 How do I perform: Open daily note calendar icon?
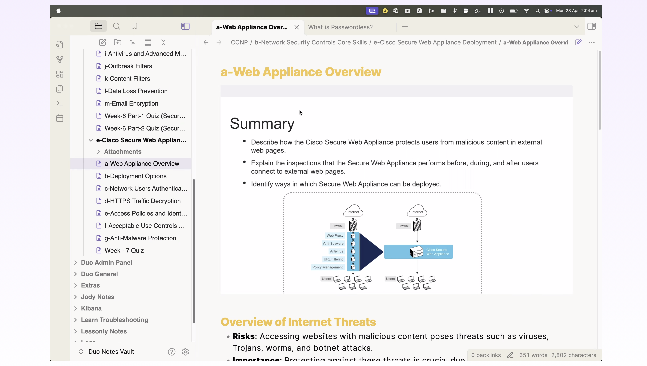click(60, 118)
